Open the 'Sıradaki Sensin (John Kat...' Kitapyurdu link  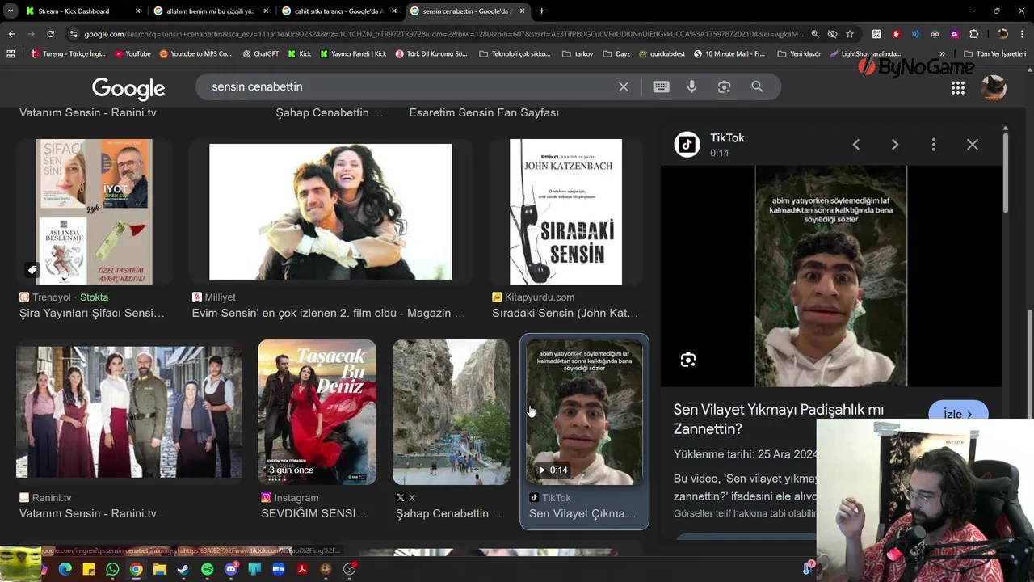point(565,313)
